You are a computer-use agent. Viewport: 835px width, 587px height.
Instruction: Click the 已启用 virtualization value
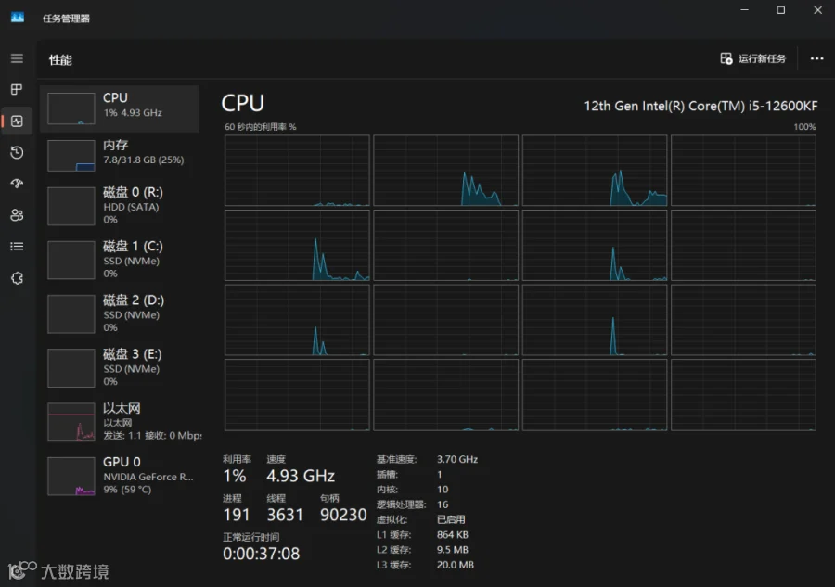coord(451,519)
